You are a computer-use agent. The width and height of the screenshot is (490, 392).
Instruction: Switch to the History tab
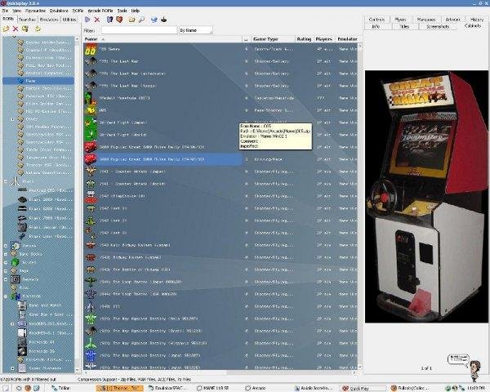pos(477,20)
